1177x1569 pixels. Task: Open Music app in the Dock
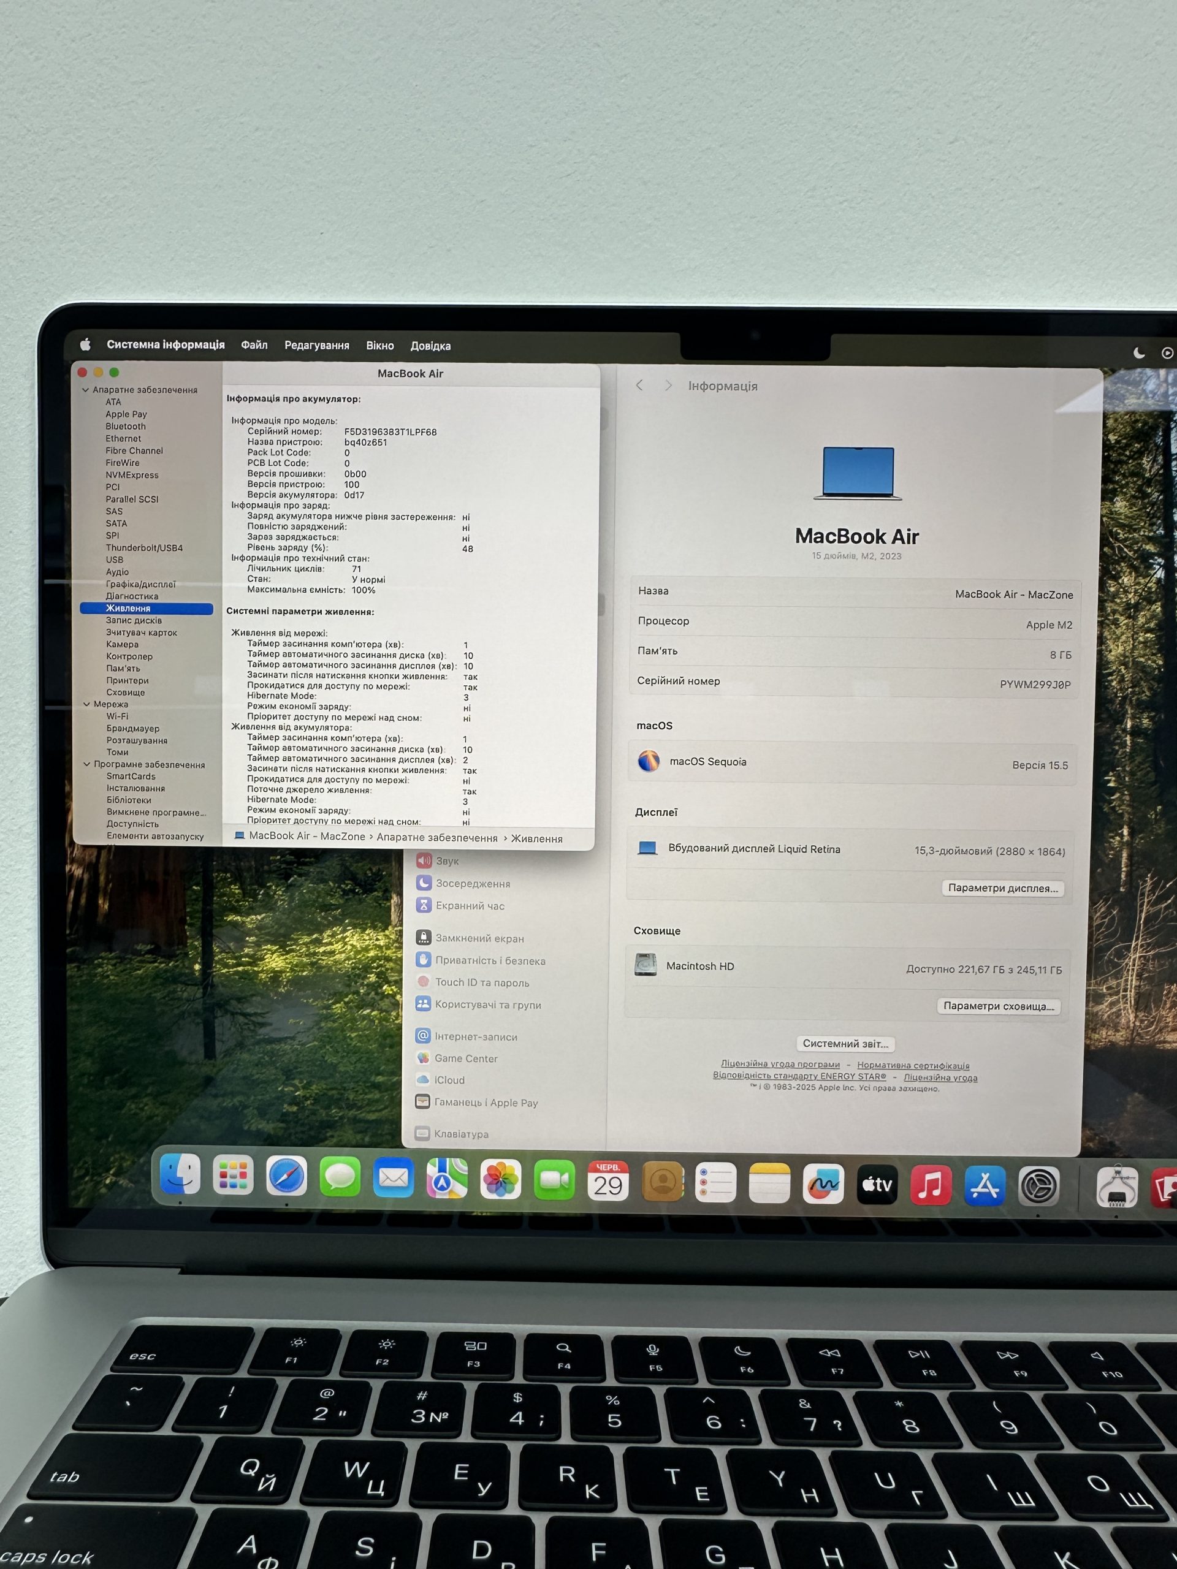(931, 1185)
